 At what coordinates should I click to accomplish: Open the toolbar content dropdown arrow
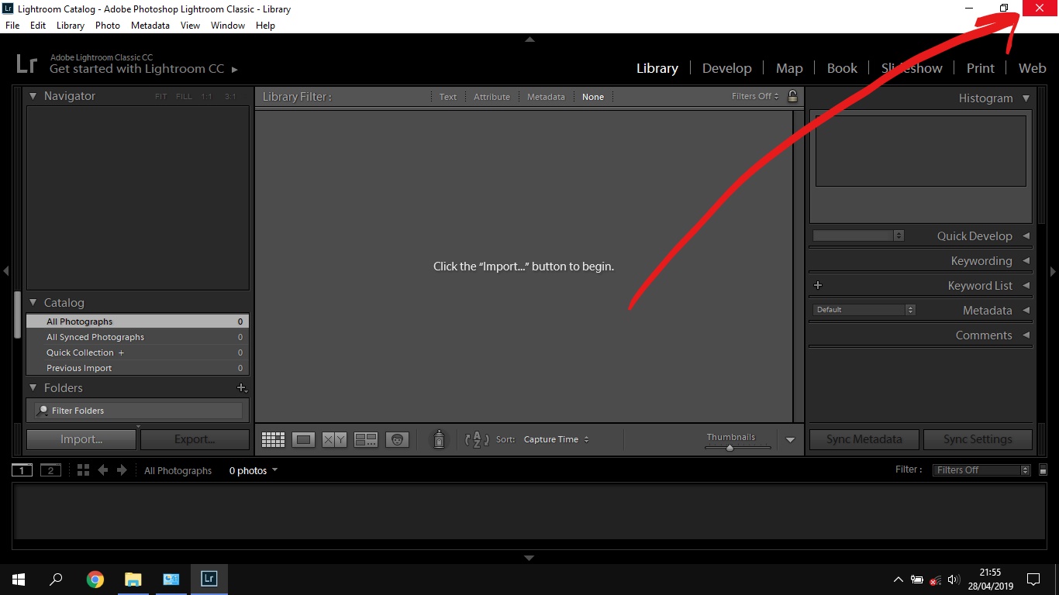click(x=790, y=440)
